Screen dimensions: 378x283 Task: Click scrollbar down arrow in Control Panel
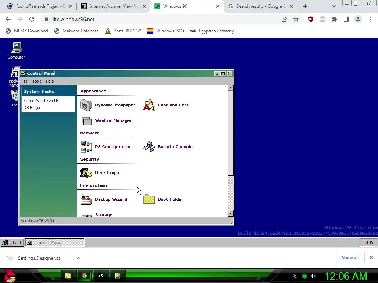point(230,213)
